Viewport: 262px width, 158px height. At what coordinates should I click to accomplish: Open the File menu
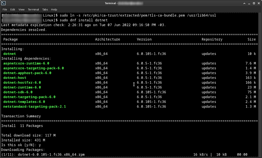pyautogui.click(x=5, y=9)
